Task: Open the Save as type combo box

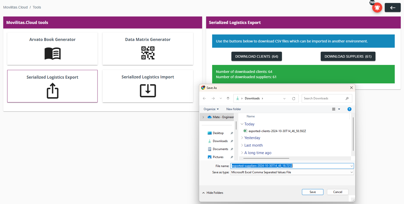Action: (x=292, y=172)
